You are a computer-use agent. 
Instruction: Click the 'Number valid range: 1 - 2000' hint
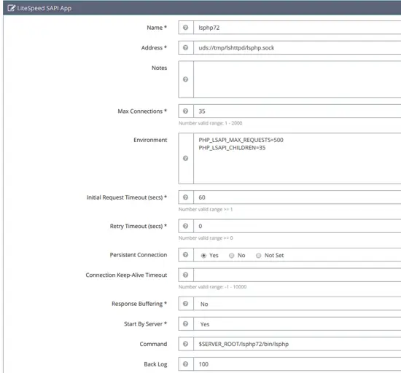(x=210, y=123)
